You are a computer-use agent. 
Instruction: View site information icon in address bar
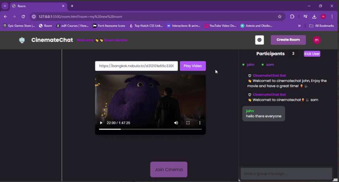pos(34,17)
